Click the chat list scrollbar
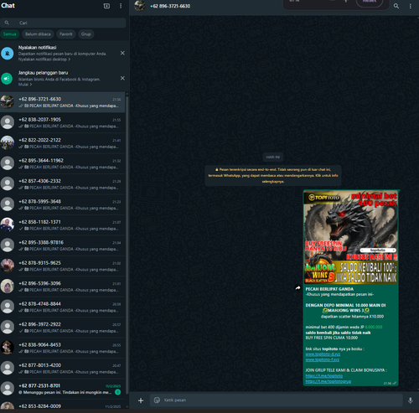 pos(127,245)
